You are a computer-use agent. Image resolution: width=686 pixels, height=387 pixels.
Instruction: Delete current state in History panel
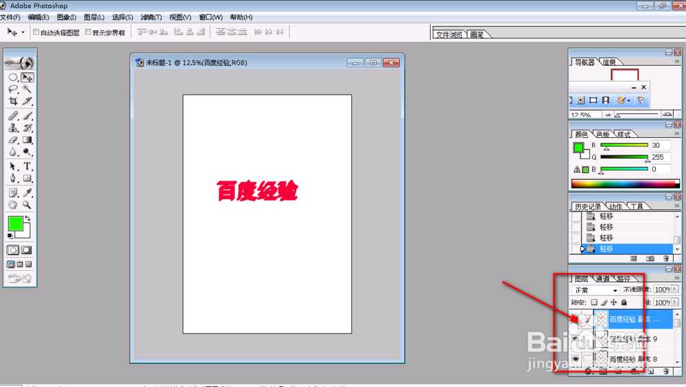pyautogui.click(x=666, y=259)
